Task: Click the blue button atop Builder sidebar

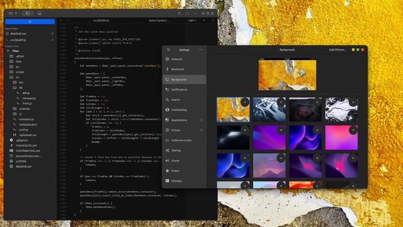Action: tap(30, 21)
